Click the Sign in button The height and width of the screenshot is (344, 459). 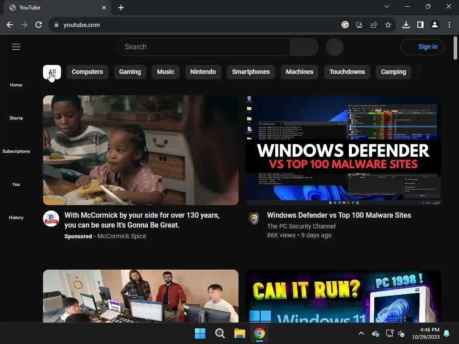[422, 47]
